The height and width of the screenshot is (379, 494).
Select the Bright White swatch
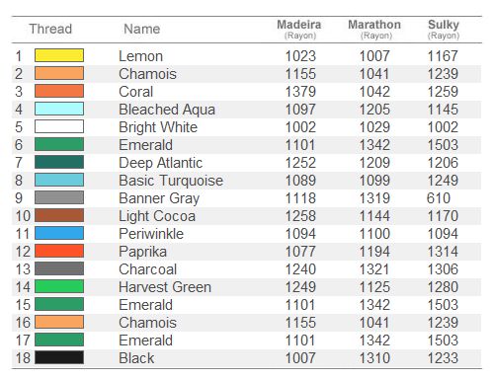(x=59, y=126)
